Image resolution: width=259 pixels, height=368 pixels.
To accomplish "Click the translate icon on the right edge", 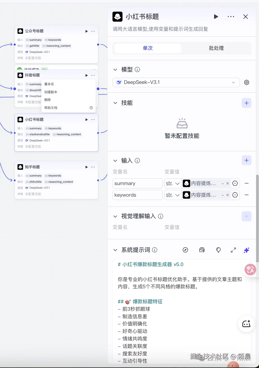I will click(250, 269).
